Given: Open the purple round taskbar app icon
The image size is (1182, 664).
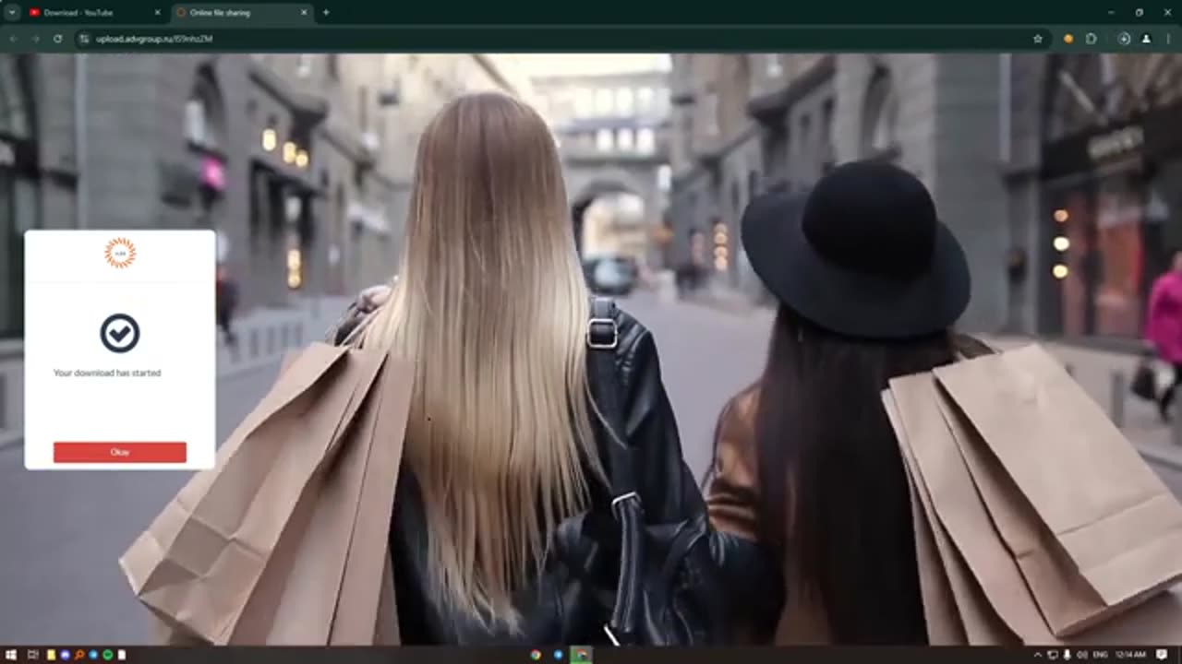Looking at the screenshot, I should pyautogui.click(x=65, y=655).
